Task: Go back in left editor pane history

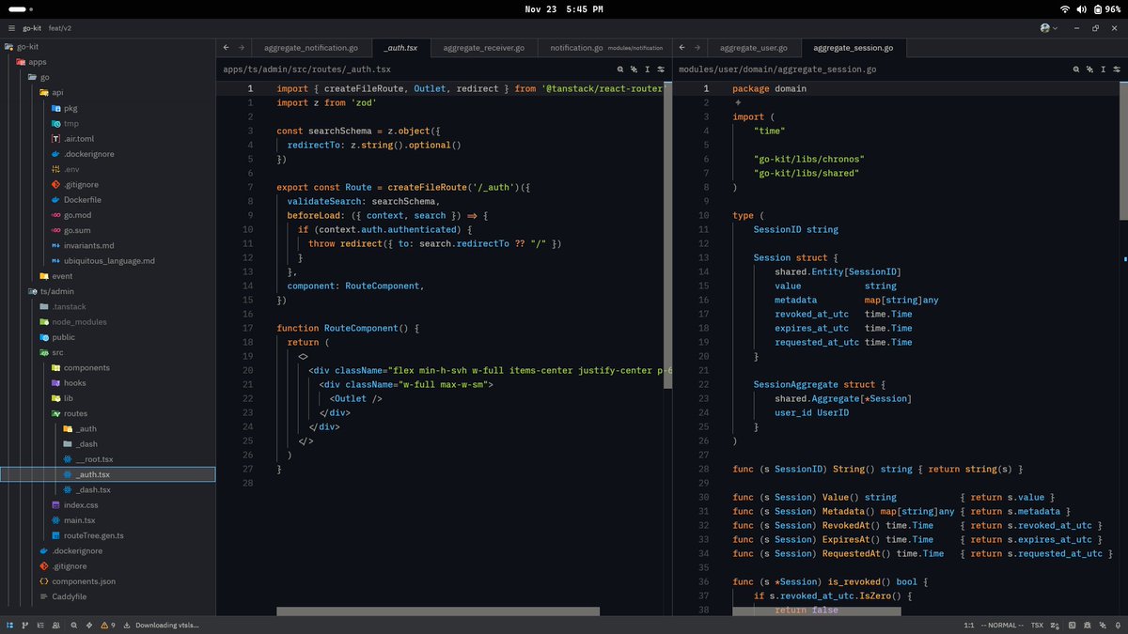Action: (x=226, y=47)
